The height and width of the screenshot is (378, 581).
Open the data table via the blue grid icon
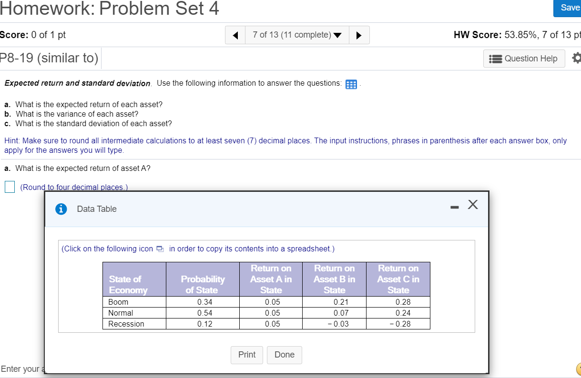pos(351,84)
